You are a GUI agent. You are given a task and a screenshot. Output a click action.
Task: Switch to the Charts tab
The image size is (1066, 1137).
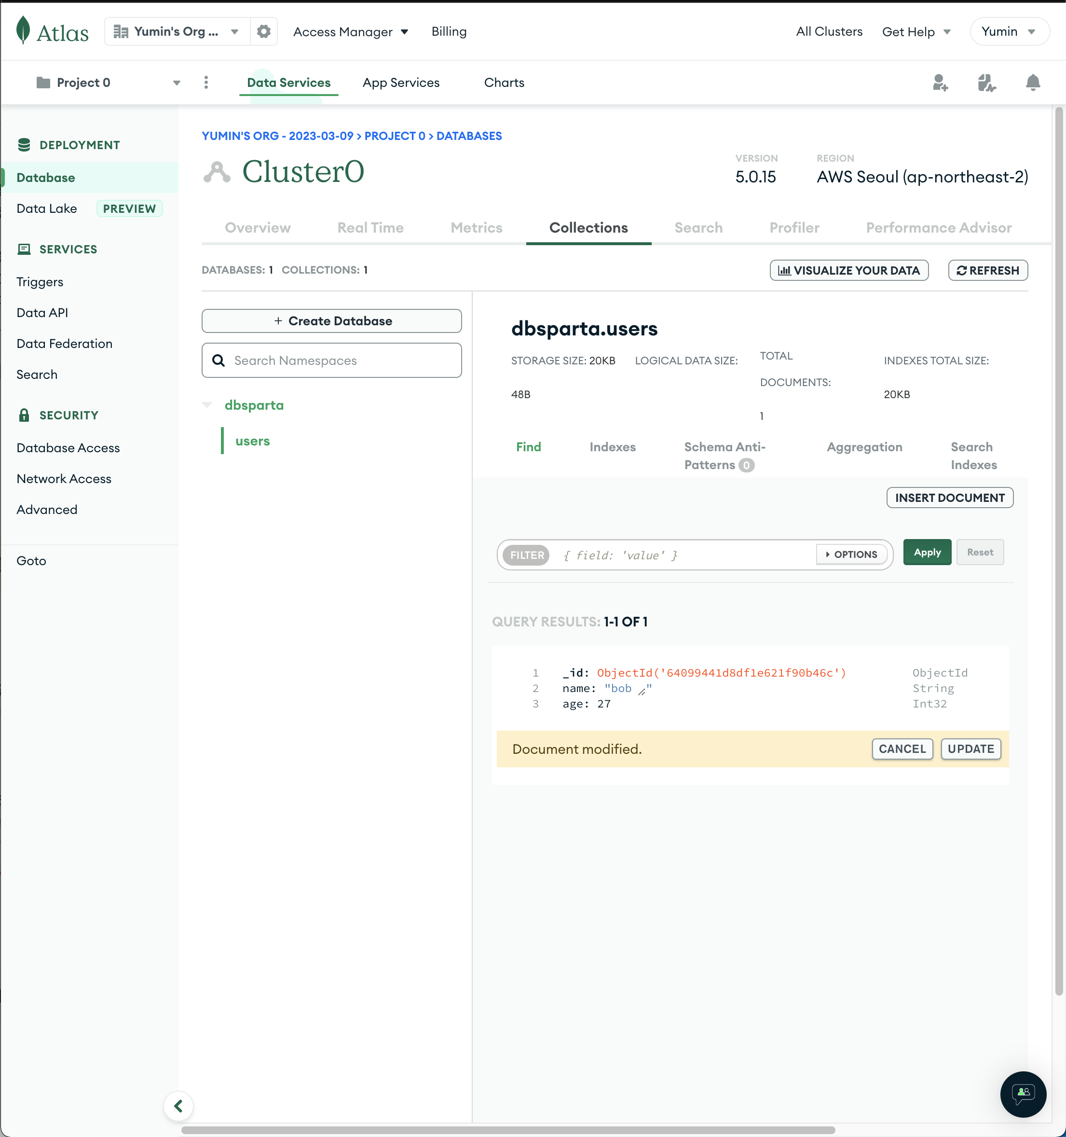click(504, 83)
